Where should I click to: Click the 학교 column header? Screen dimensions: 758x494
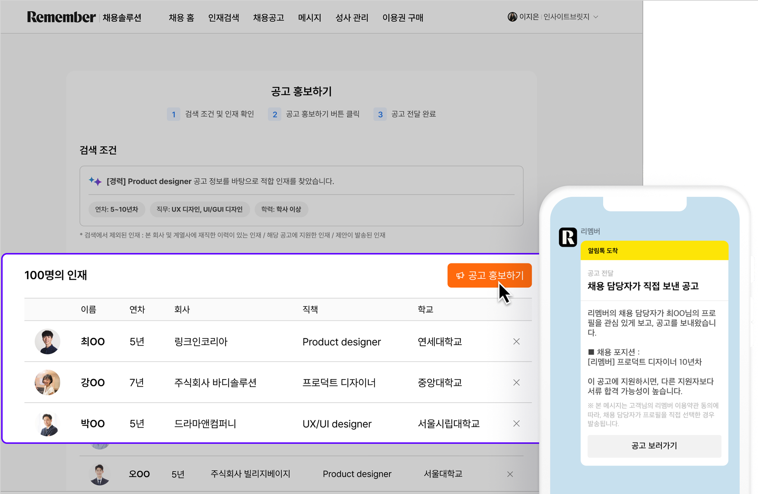(426, 309)
